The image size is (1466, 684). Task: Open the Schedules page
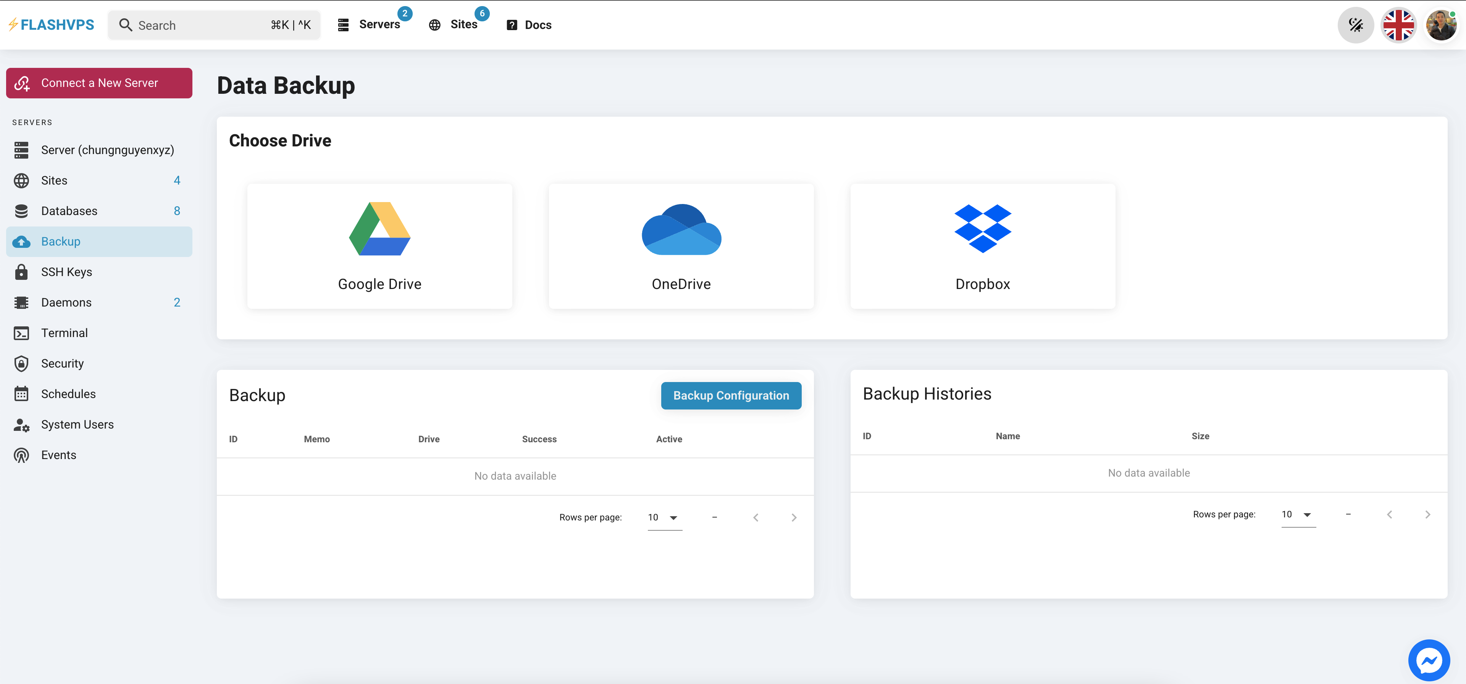tap(68, 393)
